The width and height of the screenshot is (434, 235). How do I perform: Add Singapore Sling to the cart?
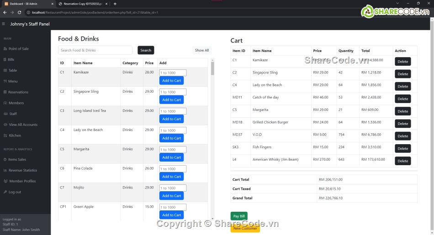[x=171, y=100]
